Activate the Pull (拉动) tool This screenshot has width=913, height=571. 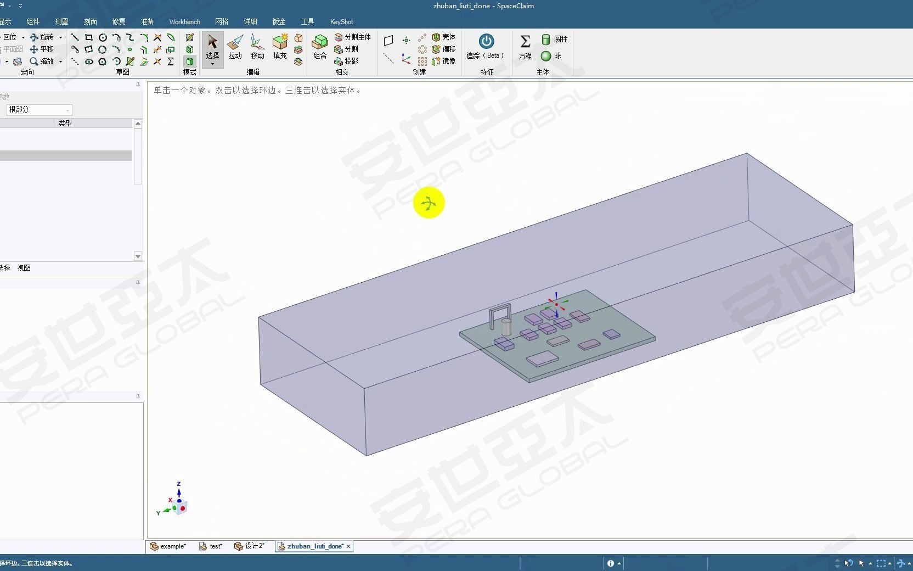point(235,46)
